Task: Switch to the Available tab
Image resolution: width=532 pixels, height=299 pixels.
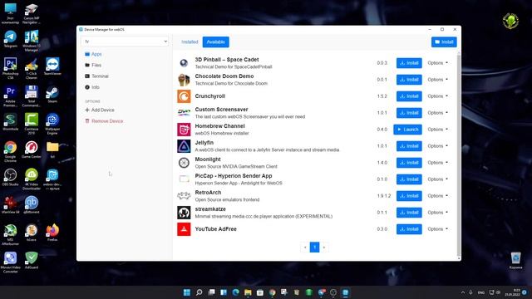Action: 216,42
